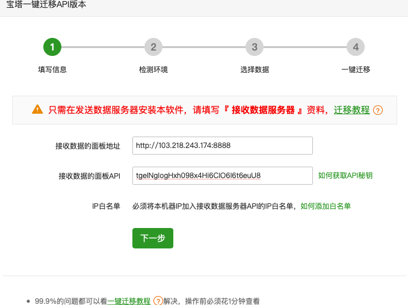Image resolution: width=408 pixels, height=305 pixels.
Task: Click the green 下一步 button
Action: tap(153, 238)
